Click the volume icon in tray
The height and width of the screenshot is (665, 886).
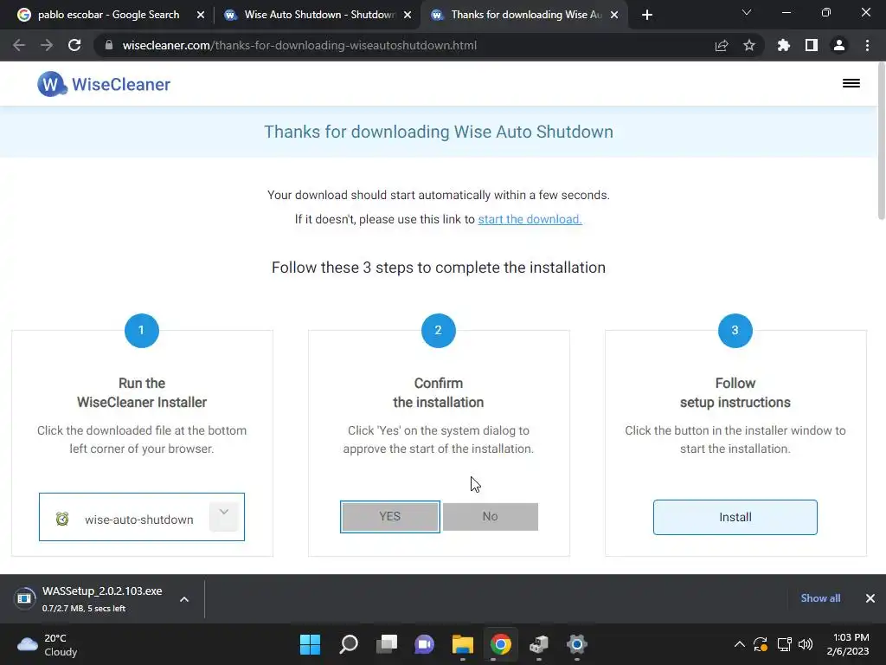[806, 644]
